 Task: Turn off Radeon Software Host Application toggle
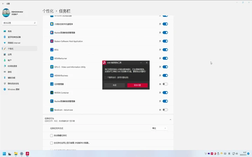(x=165, y=41)
